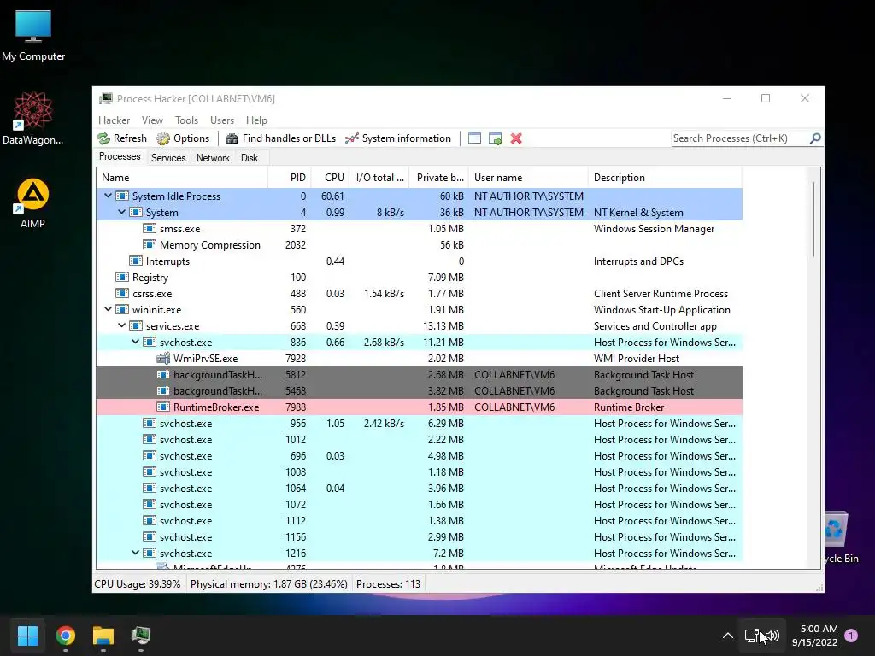Collapse svchost.exe PID 836 node
Image resolution: width=875 pixels, height=656 pixels.
135,342
